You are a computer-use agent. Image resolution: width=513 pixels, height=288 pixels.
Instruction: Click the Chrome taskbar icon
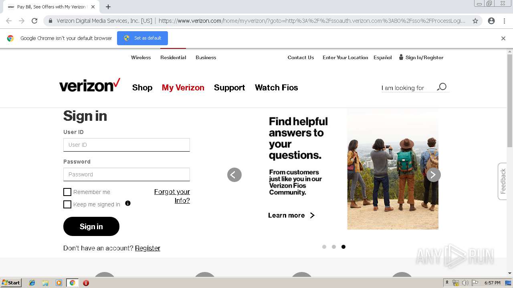[72, 283]
